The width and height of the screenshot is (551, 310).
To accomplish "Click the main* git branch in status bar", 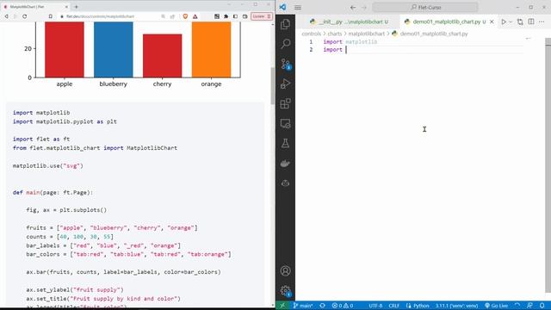I will coord(303,306).
